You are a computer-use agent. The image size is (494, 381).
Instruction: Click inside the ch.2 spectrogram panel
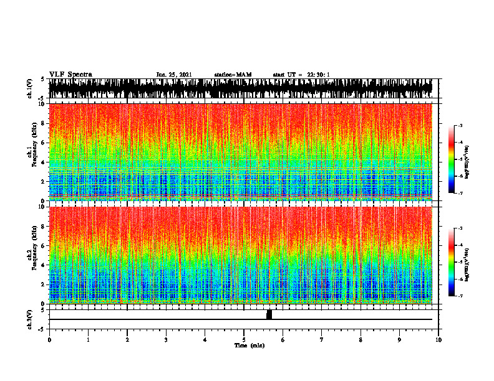coord(240,255)
